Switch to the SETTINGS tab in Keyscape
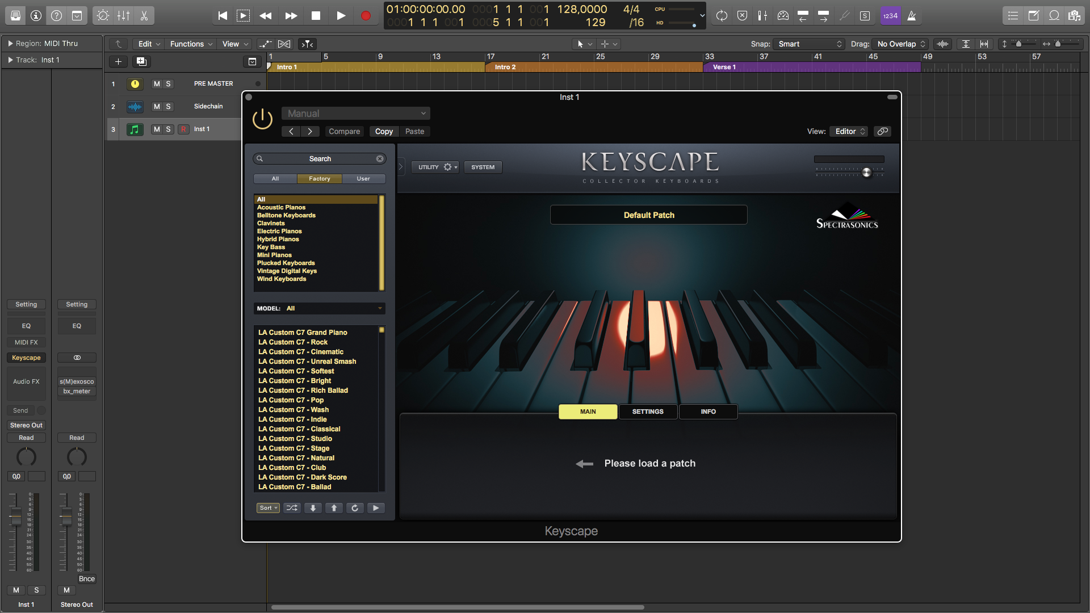 point(648,412)
